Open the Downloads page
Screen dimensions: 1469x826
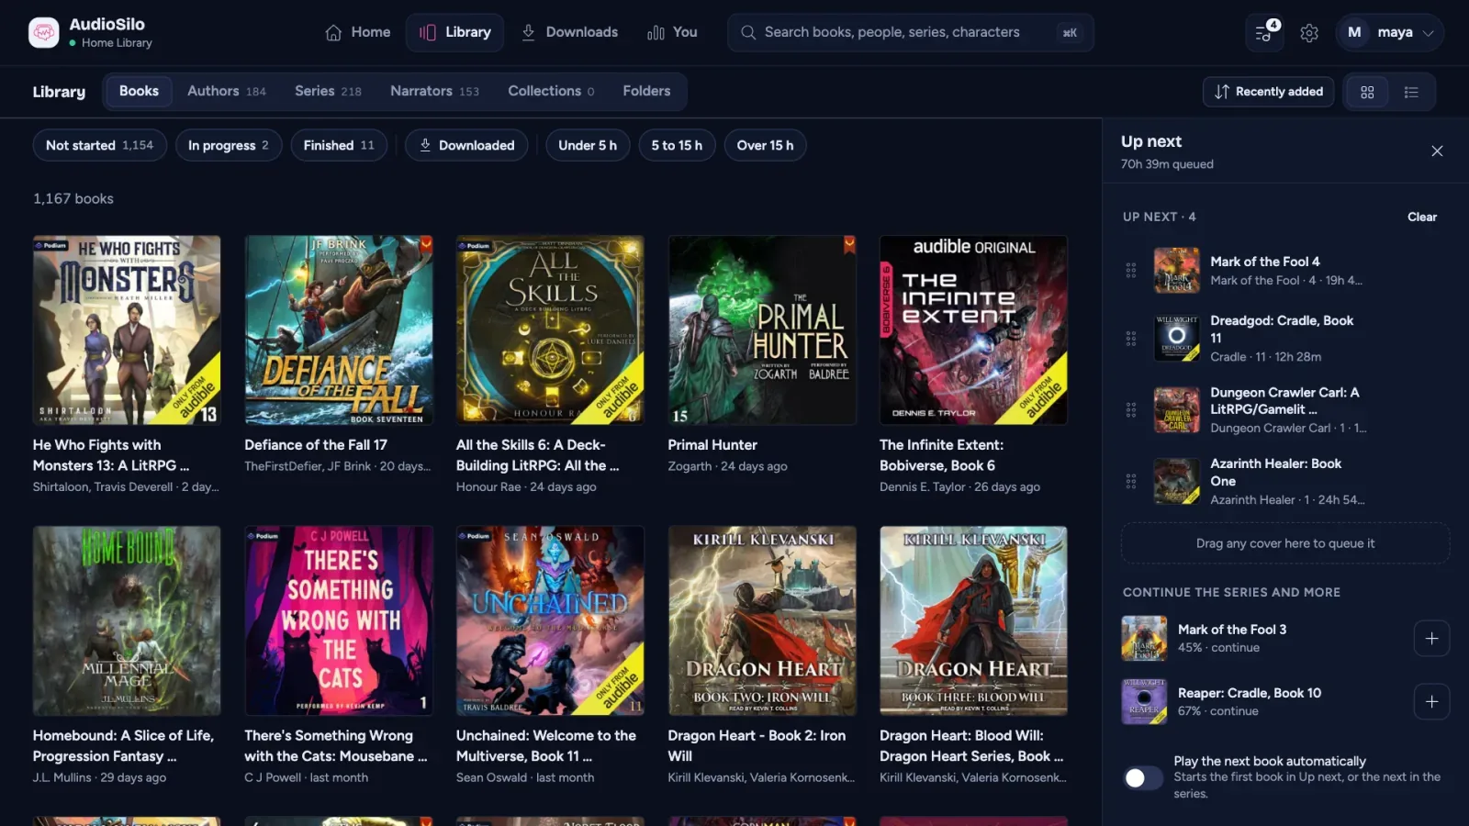pos(569,32)
